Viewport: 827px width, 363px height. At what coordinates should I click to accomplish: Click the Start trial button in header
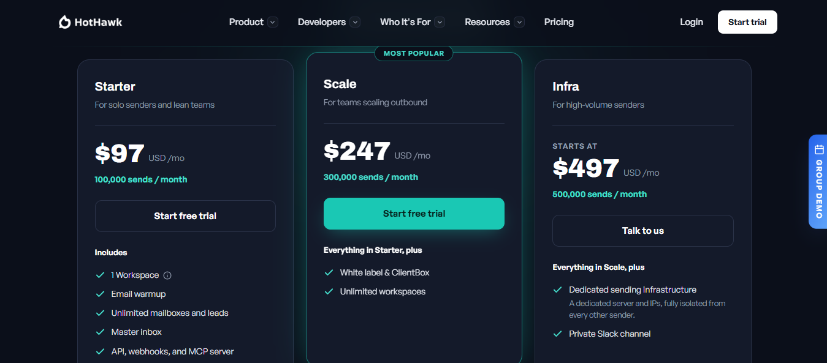tap(747, 22)
